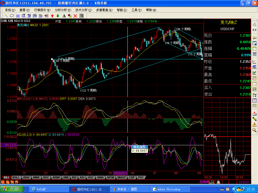Viewport: 258px width, 193px height.
Task: Switch to the ASI indicator tab
Action: (82, 177)
